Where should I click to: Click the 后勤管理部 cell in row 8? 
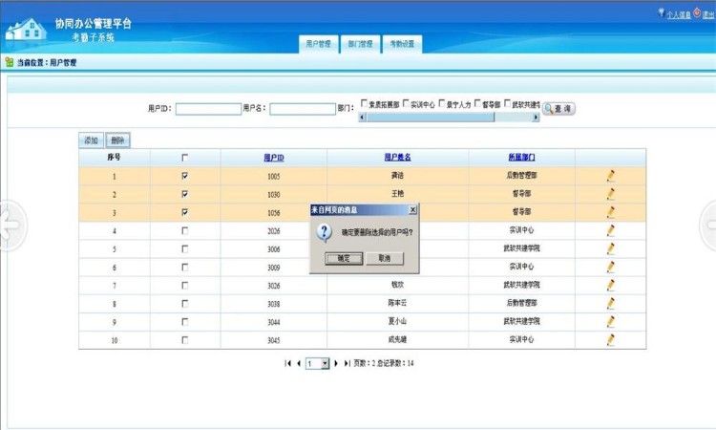tap(521, 303)
